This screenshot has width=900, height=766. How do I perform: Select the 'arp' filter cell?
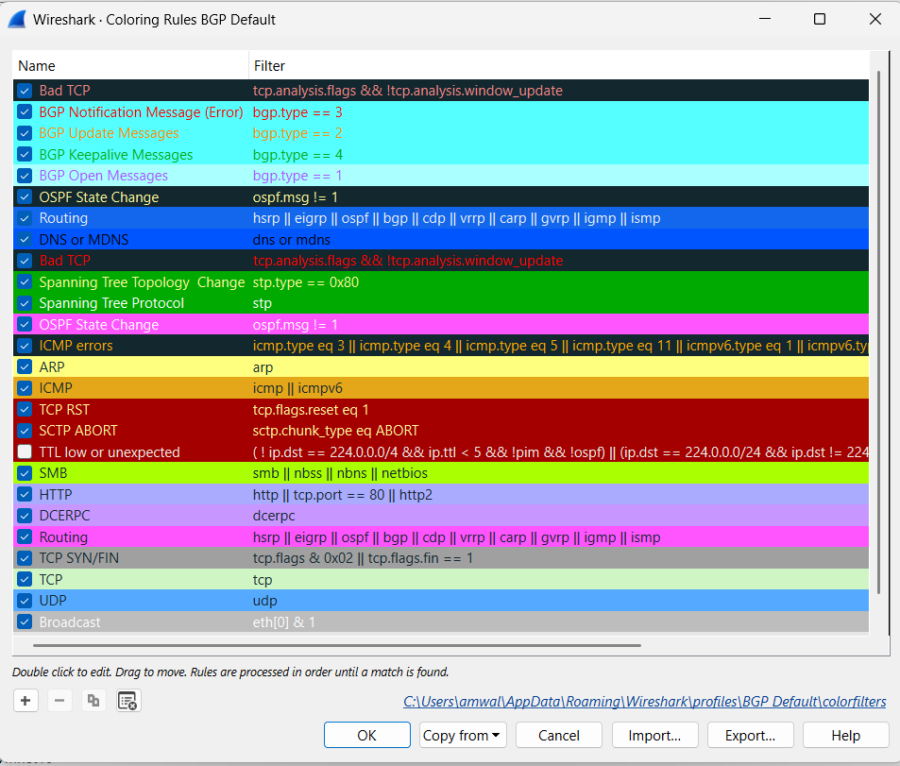tap(263, 366)
